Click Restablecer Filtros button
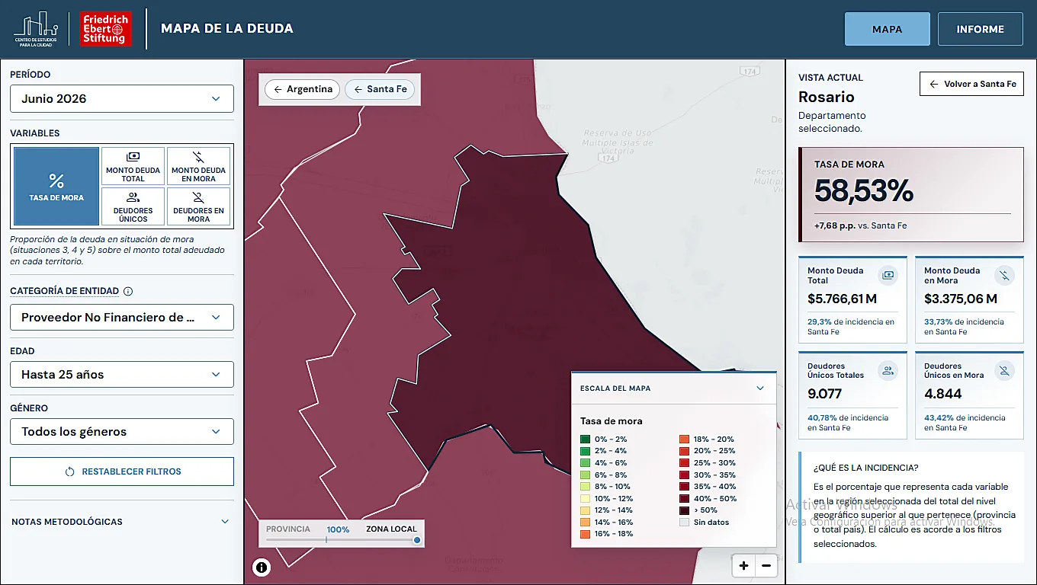This screenshot has height=585, width=1037. (122, 472)
